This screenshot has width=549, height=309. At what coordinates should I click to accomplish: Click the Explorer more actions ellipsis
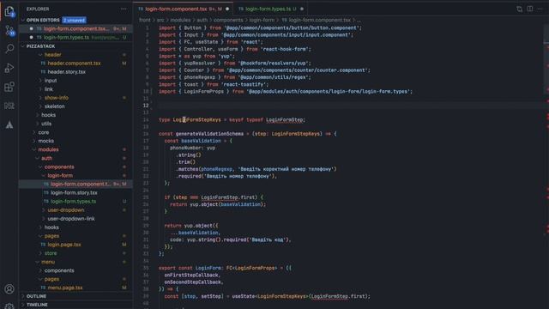click(124, 9)
